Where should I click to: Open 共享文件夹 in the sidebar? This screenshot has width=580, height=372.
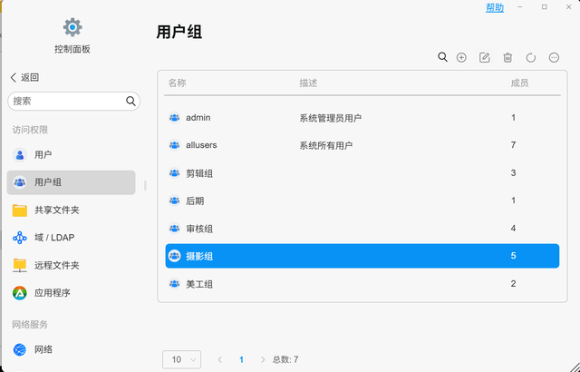56,210
